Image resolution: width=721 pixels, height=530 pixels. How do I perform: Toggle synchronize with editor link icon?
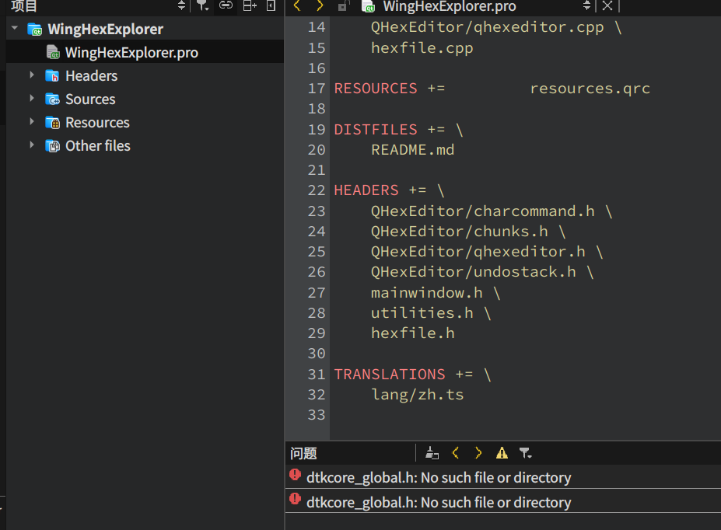point(226,5)
